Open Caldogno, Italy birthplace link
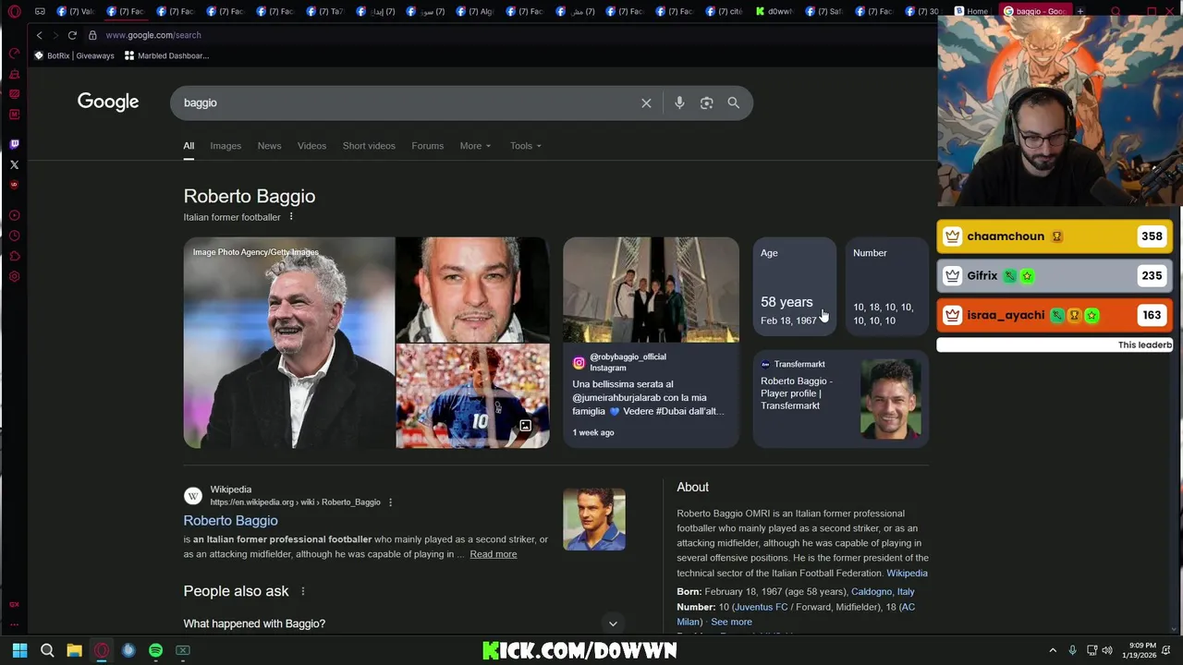This screenshot has height=665, width=1183. (x=883, y=592)
